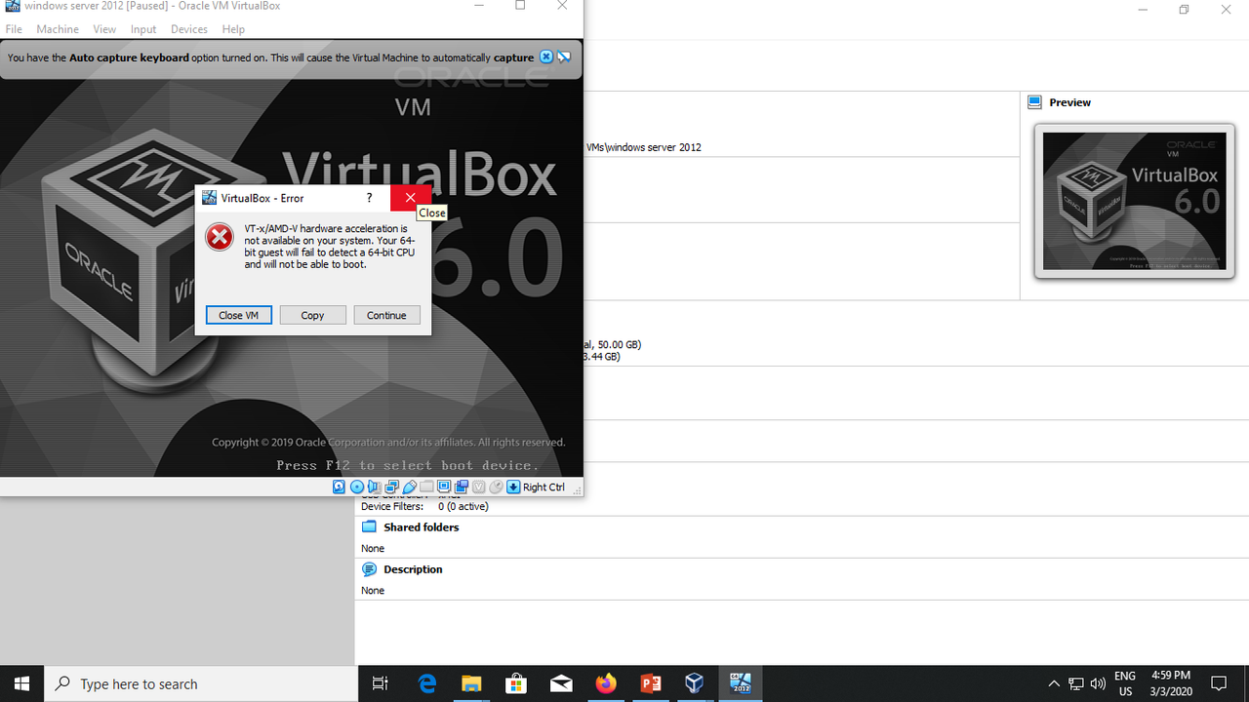Click the don't-show-again icon on the notification bar

[x=564, y=58]
